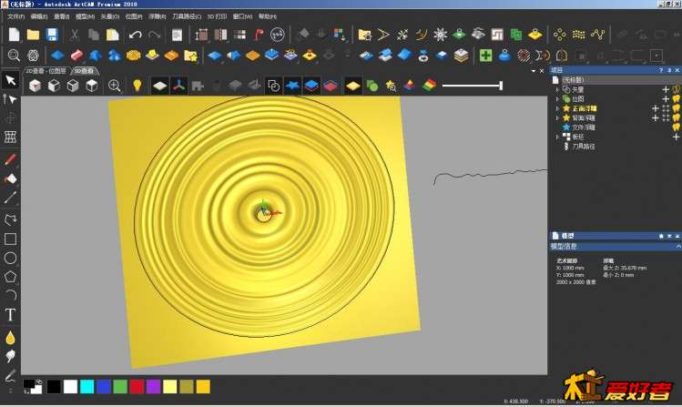The image size is (682, 407).
Task: Select the rectangle drawing tool
Action: pos(11,239)
